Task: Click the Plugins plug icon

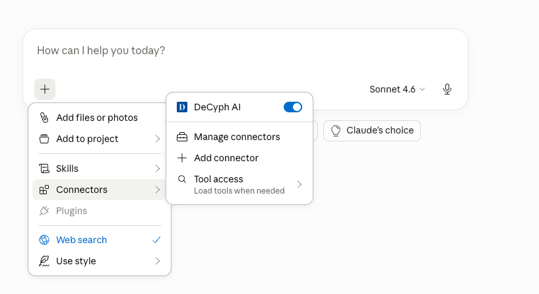Action: pos(44,211)
